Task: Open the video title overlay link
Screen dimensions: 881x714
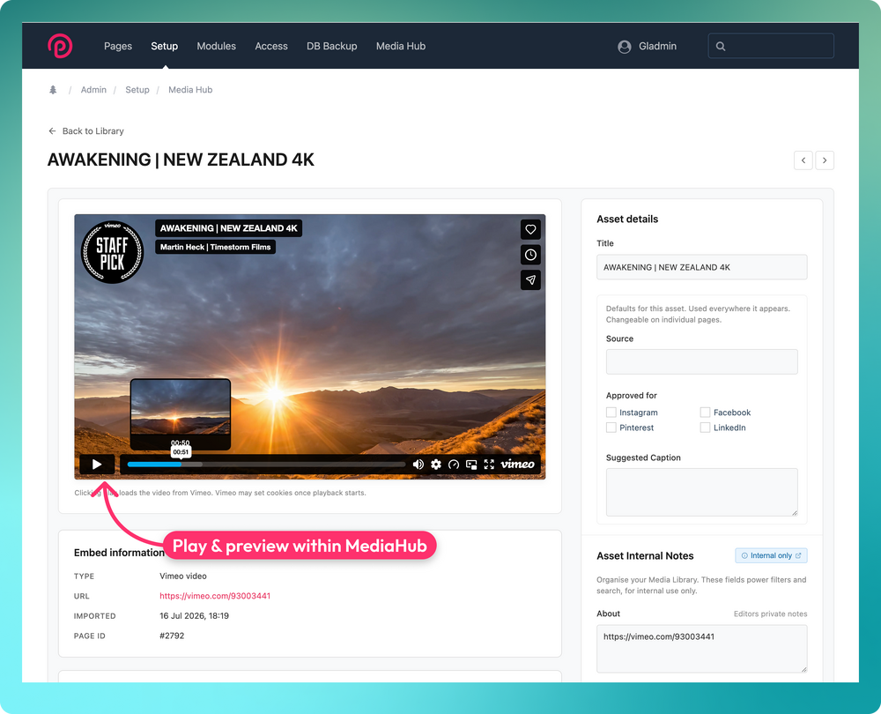Action: [229, 228]
